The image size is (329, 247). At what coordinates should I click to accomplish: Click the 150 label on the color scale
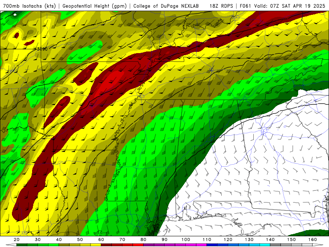292,240
